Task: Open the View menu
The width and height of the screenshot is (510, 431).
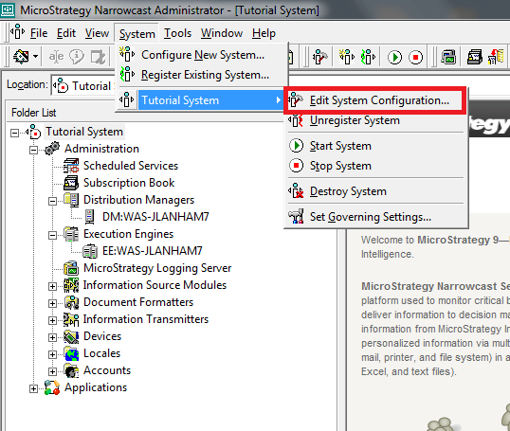Action: tap(97, 33)
